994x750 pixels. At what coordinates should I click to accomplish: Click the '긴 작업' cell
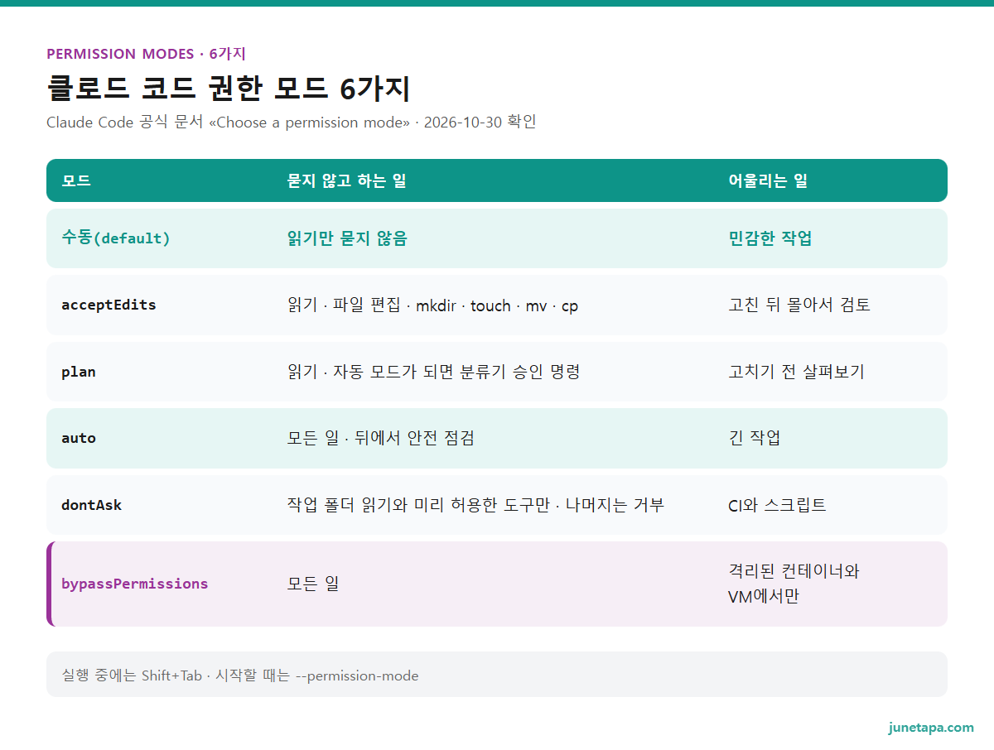pos(755,438)
